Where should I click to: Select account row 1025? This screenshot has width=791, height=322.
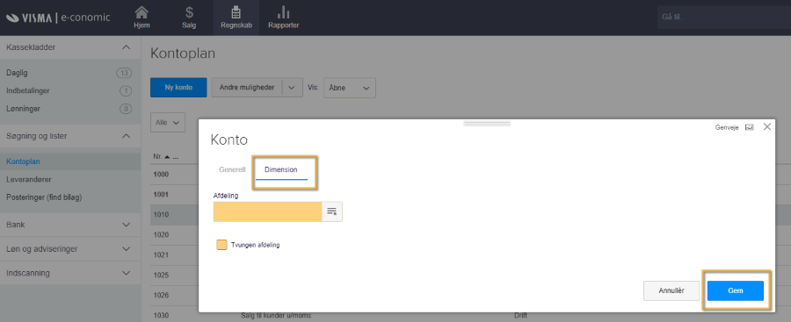click(x=161, y=275)
